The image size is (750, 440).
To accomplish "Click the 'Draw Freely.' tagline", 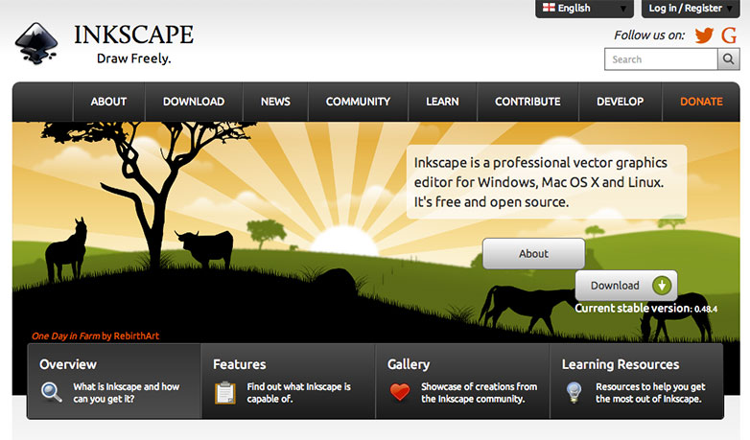I will tap(134, 58).
